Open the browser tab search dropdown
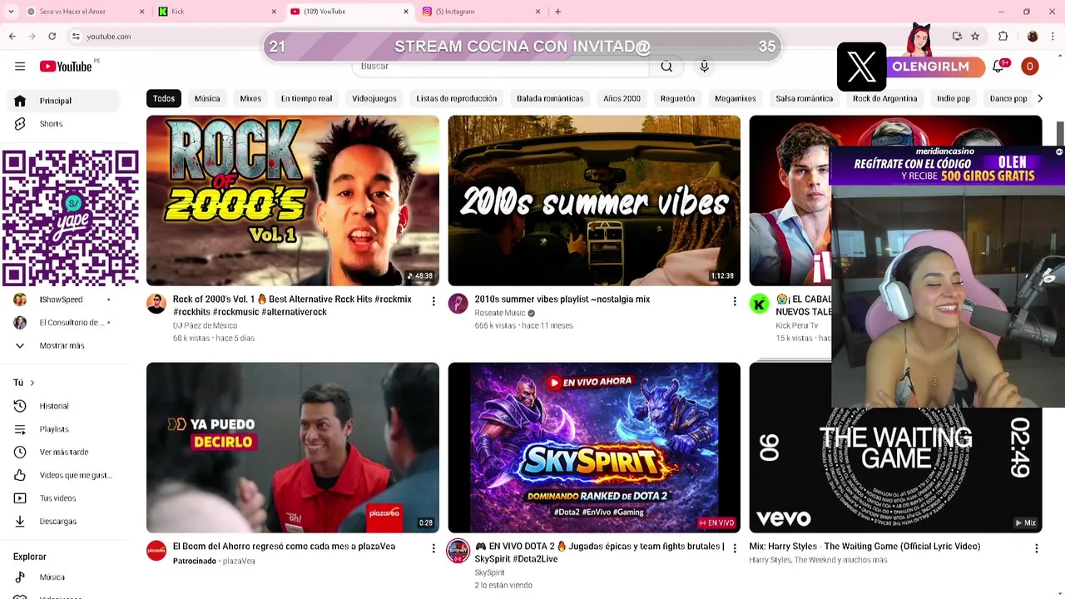This screenshot has height=599, width=1065. [x=11, y=12]
